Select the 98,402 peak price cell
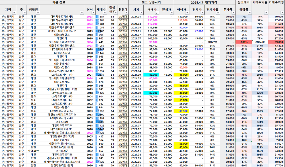This screenshot has height=167, width=285. coord(151,46)
